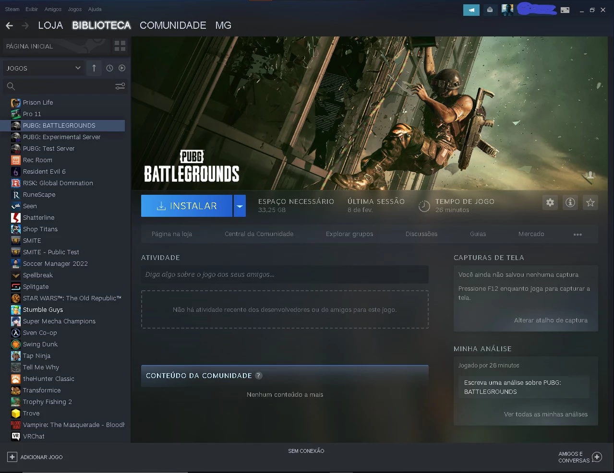614x473 pixels.
Task: Open the Jogos menu
Action: coord(74,9)
